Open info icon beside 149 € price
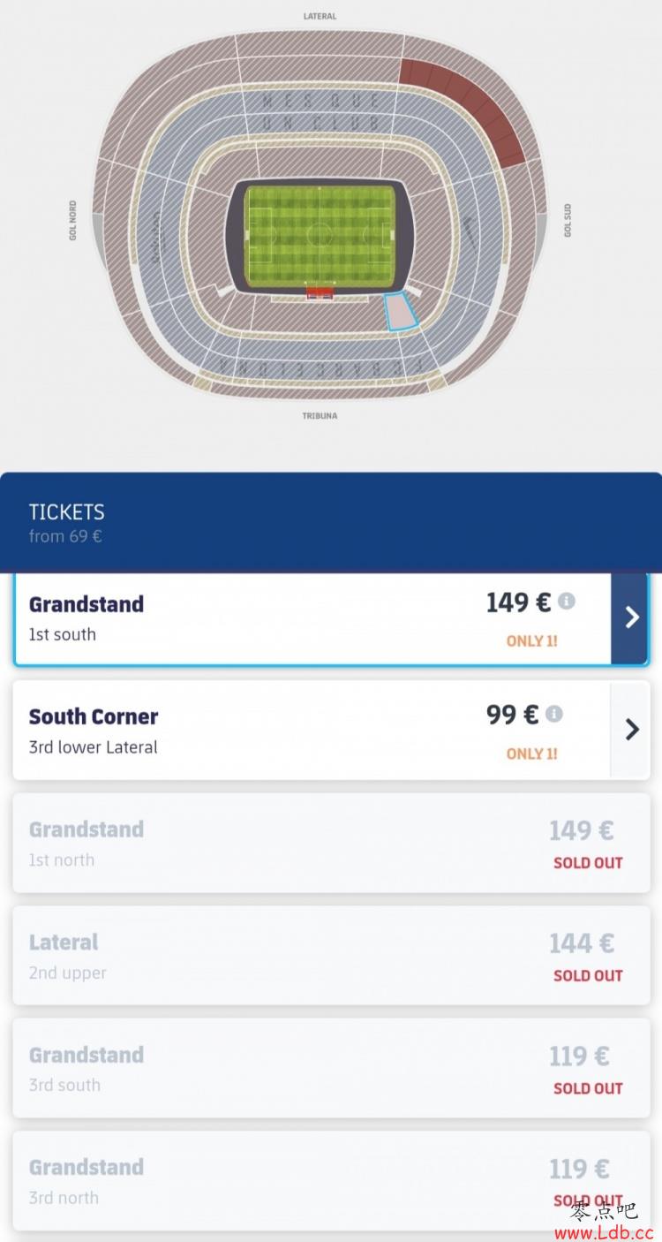This screenshot has height=1242, width=662. [x=567, y=602]
